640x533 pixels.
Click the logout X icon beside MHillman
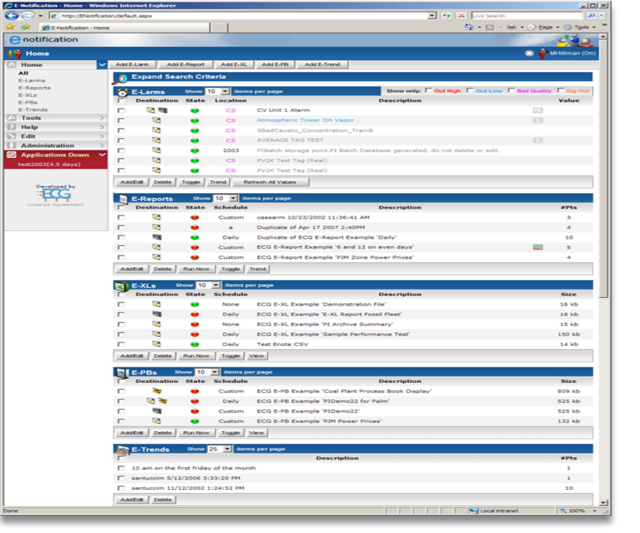tap(529, 53)
